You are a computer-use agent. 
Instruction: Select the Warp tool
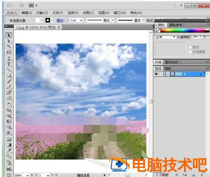tap(9, 116)
